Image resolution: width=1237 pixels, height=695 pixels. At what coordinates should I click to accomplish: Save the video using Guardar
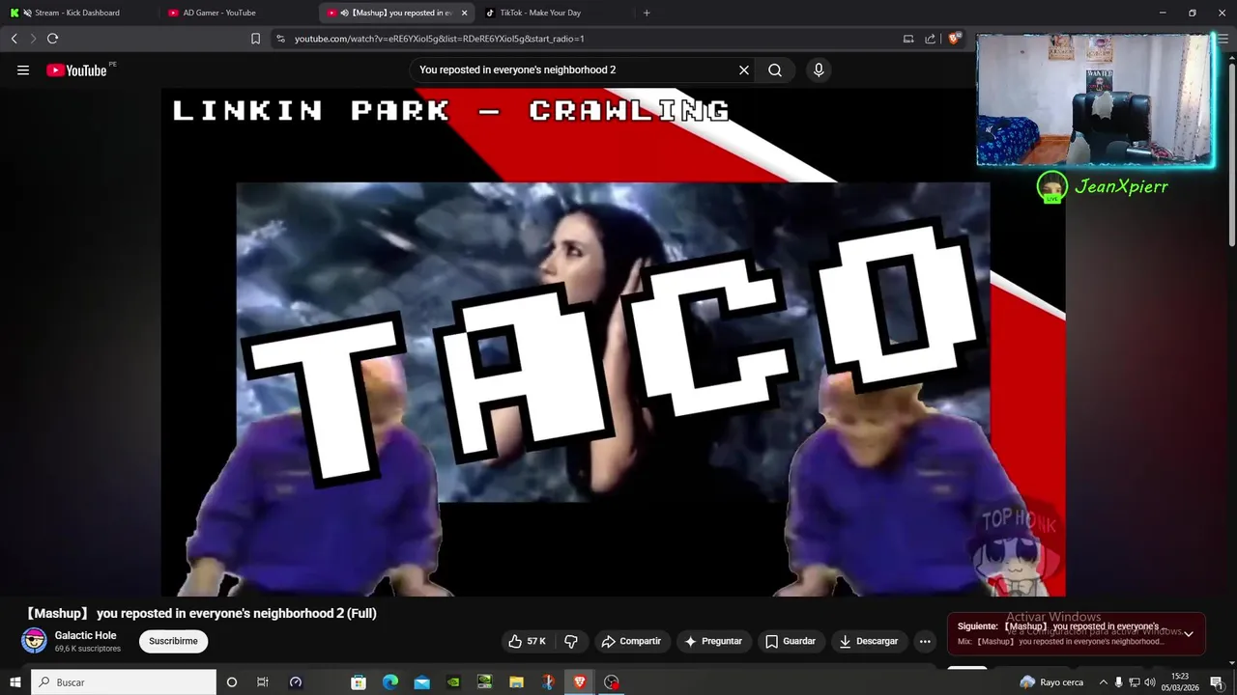(x=791, y=641)
